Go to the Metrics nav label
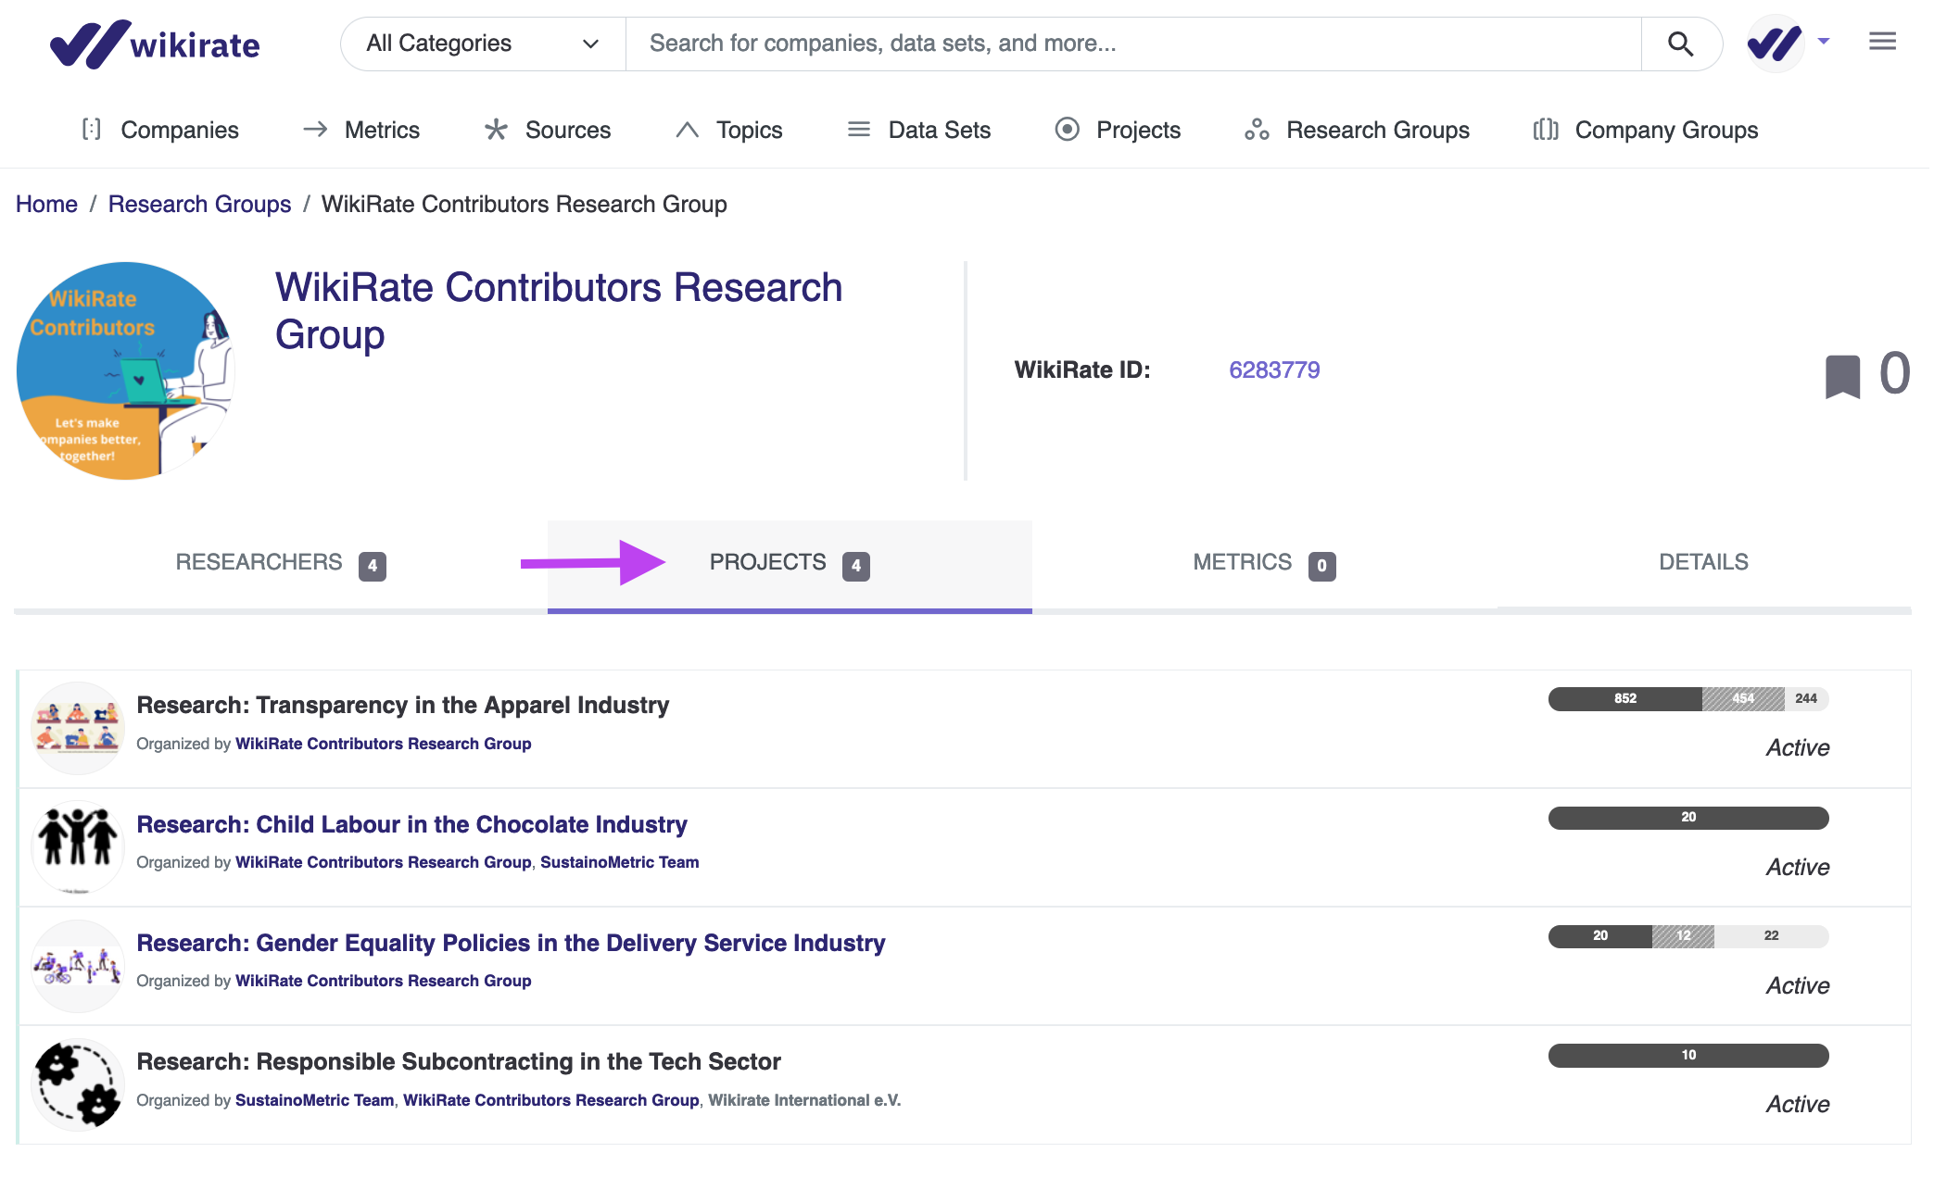The width and height of the screenshot is (1934, 1190). pos(382,130)
